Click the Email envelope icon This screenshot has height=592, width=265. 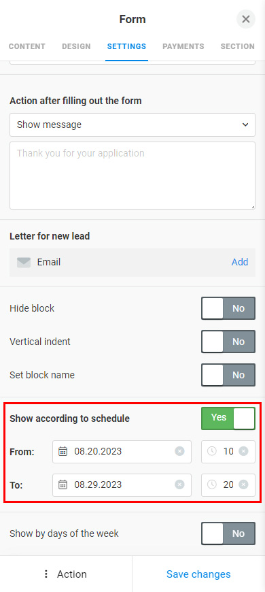24,262
